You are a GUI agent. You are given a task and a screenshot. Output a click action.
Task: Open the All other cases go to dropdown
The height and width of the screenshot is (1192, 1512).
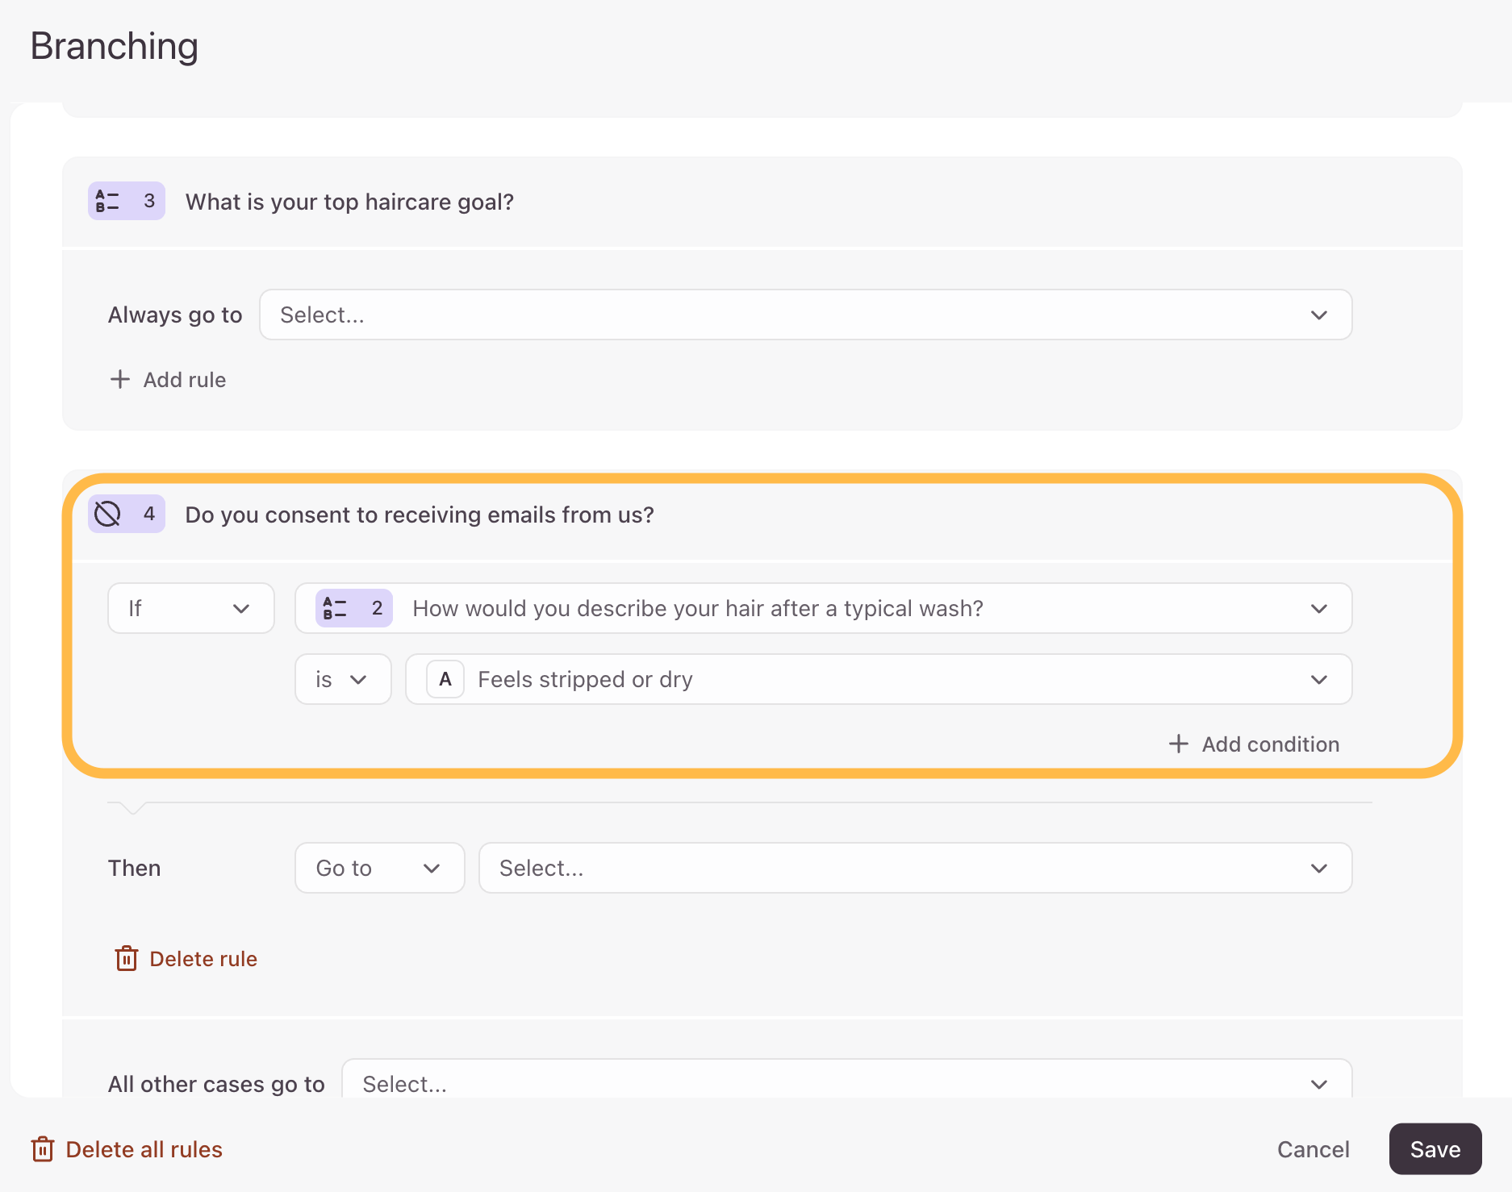pos(846,1083)
